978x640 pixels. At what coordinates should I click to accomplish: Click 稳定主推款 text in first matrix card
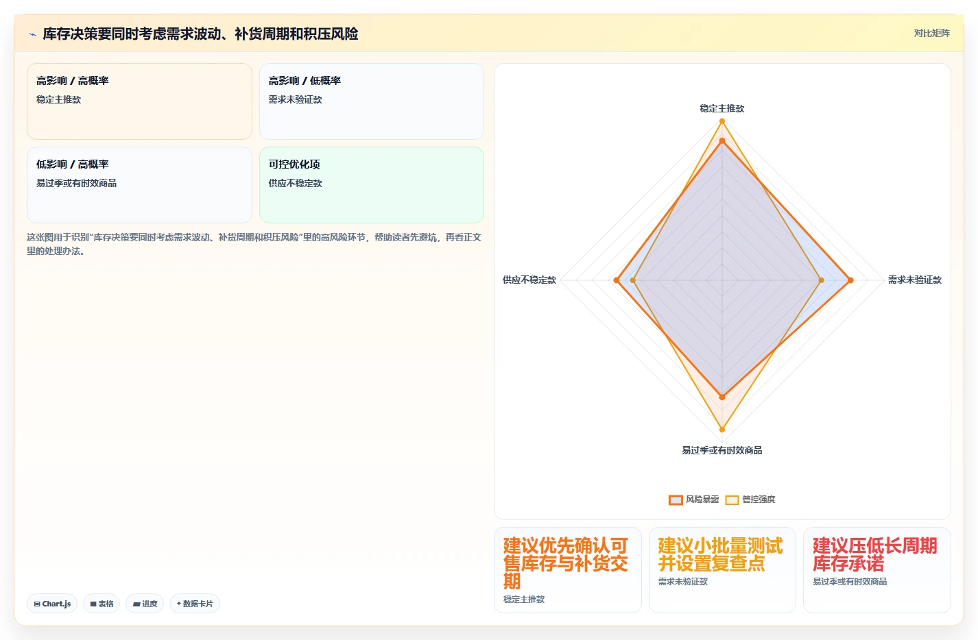(59, 99)
